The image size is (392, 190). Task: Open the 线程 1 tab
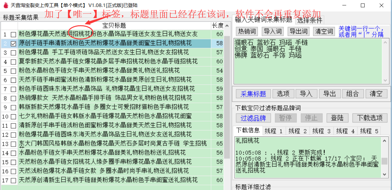tap(272, 131)
